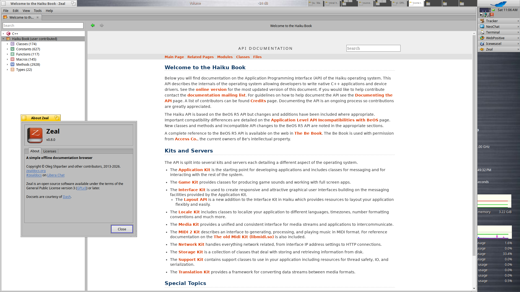Open the Modules documentation tab

pos(225,57)
